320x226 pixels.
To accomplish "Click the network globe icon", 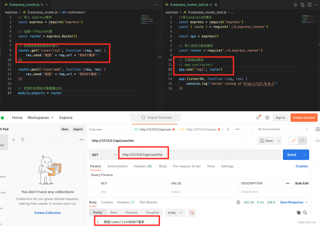I will coord(238,202).
